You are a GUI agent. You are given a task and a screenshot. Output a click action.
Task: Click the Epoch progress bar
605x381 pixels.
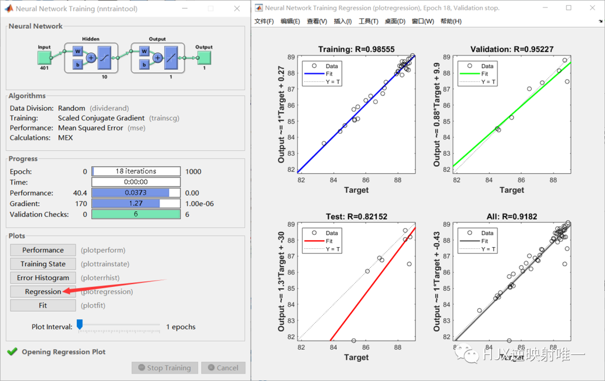pyautogui.click(x=136, y=171)
